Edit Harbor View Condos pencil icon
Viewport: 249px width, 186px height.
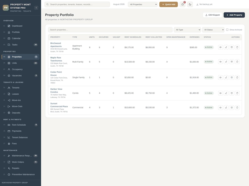226,93
